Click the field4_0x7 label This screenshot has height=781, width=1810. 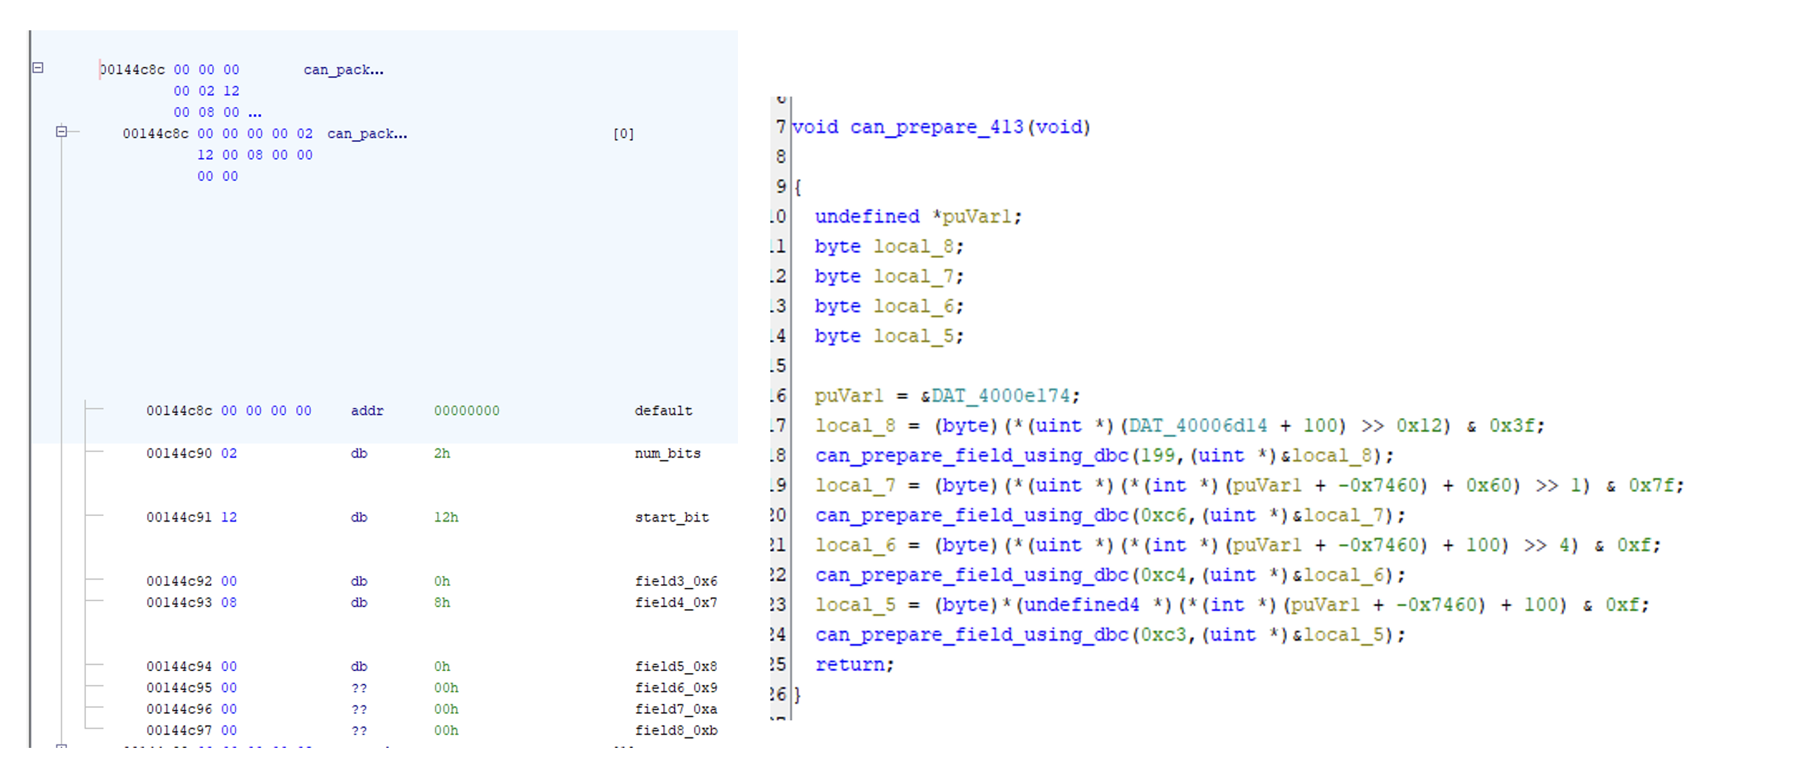coord(675,603)
